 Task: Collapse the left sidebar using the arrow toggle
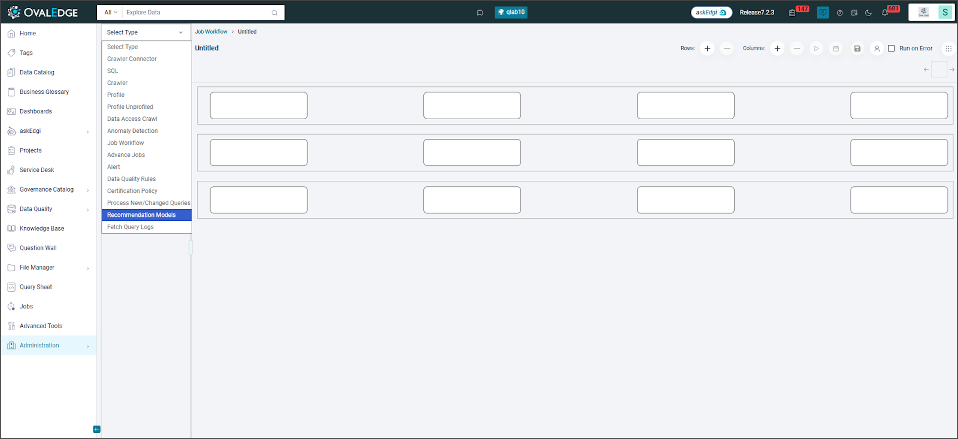[x=96, y=429]
